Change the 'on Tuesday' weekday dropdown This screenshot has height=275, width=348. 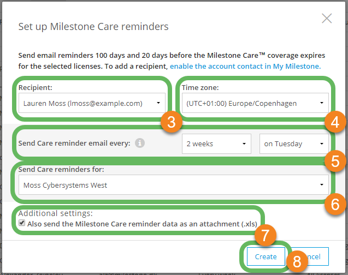[x=294, y=144]
